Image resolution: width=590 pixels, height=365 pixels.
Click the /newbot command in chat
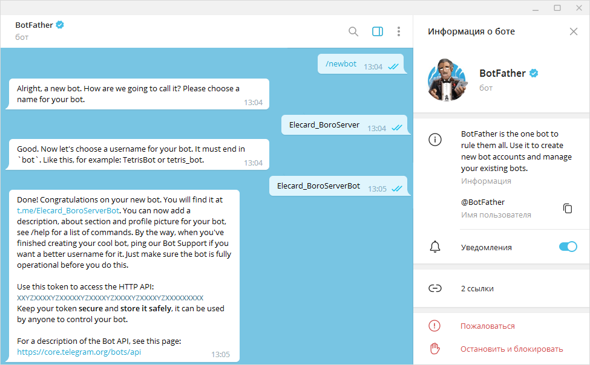pyautogui.click(x=341, y=64)
